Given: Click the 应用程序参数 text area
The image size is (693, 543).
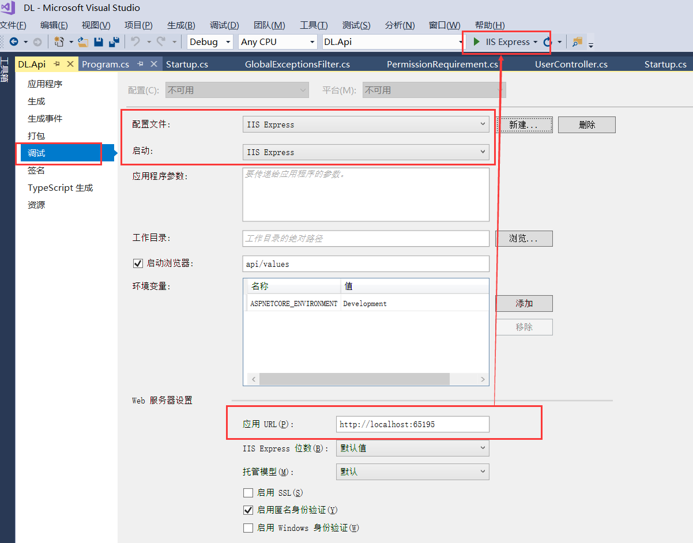Looking at the screenshot, I should 366,195.
